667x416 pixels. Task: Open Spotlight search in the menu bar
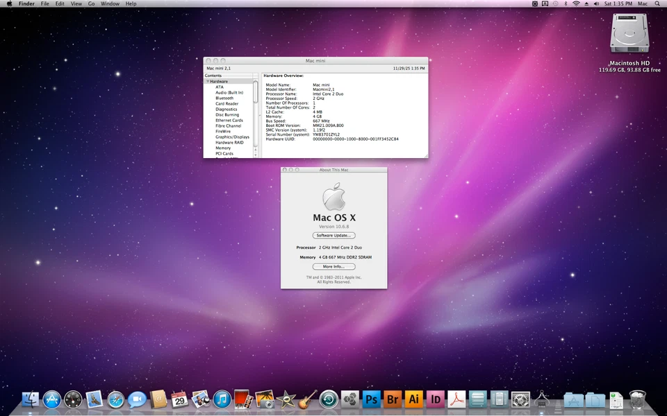[657, 3]
